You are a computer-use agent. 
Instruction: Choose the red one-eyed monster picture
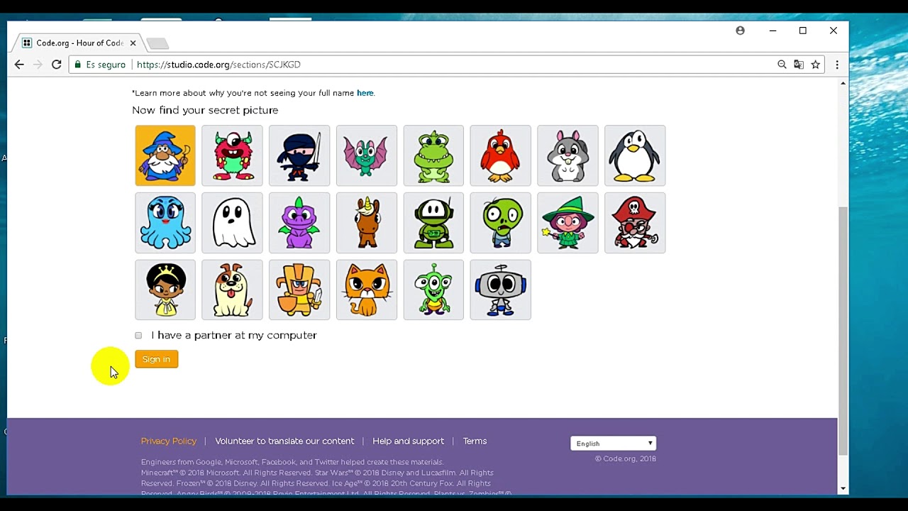coord(232,155)
